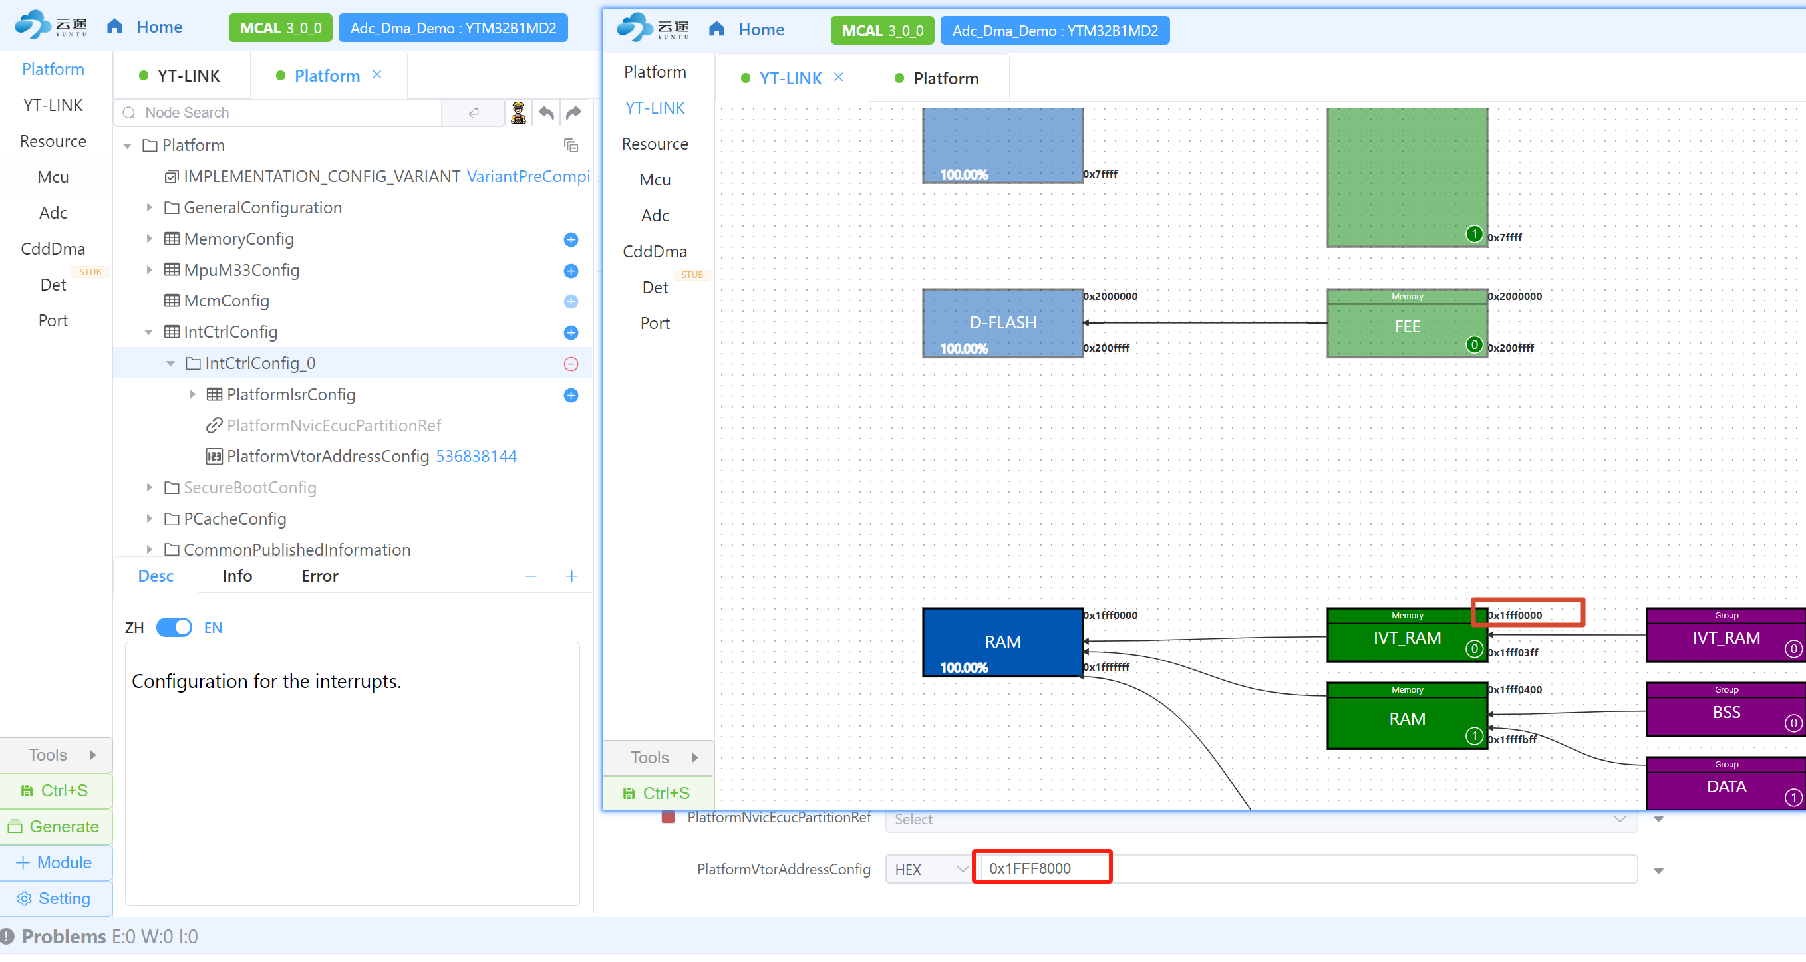This screenshot has height=962, width=1806.
Task: Expand the SecureBootConfig node
Action: [148, 488]
